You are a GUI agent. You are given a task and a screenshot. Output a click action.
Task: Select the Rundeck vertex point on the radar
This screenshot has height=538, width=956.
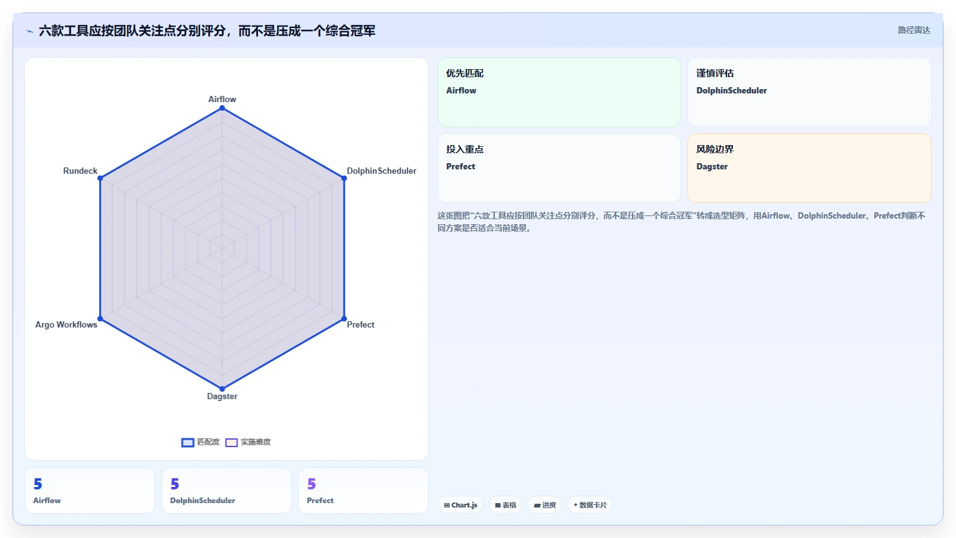click(x=100, y=178)
